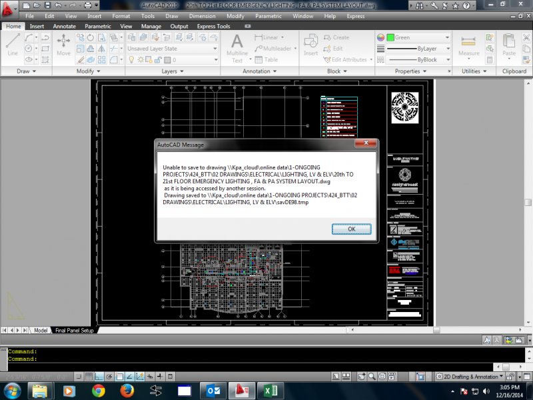Open the ByBlock linetype dropdown
The width and height of the screenshot is (533, 400).
coord(418,60)
